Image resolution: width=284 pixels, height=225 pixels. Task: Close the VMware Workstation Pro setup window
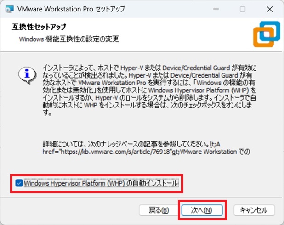point(269,9)
